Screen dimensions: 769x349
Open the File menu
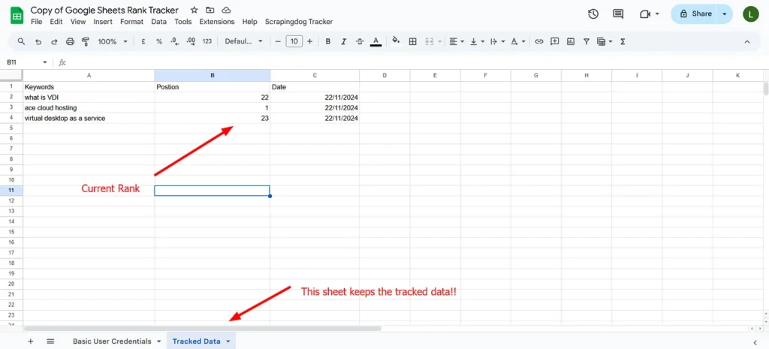point(36,22)
